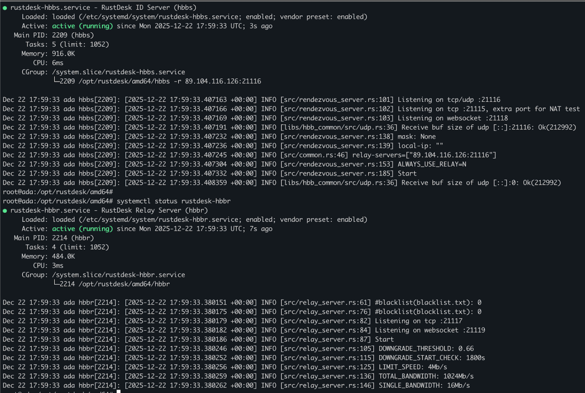Click the "Listening on websocket :21118" log message
The height and width of the screenshot is (393, 585).
pyautogui.click(x=452, y=118)
